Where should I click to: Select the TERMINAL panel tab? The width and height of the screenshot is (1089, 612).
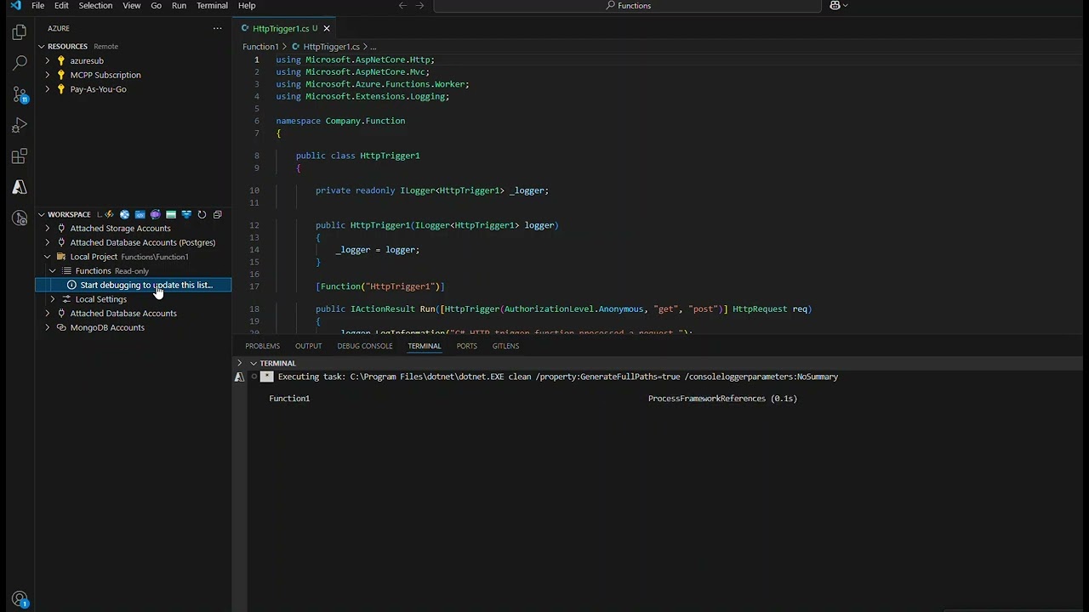tap(424, 346)
